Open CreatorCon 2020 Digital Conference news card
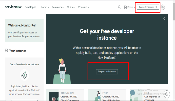This screenshot has height=101, width=175. (x=65, y=95)
